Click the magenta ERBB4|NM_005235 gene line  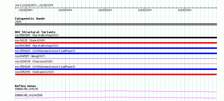116,91
